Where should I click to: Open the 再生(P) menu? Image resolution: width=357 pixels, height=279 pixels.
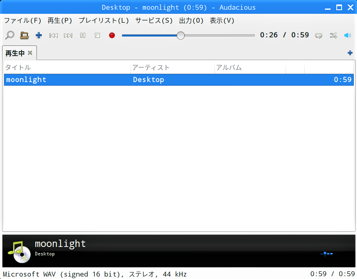tap(60, 21)
